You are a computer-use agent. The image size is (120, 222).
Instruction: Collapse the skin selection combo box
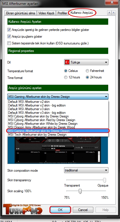click(x=58, y=97)
